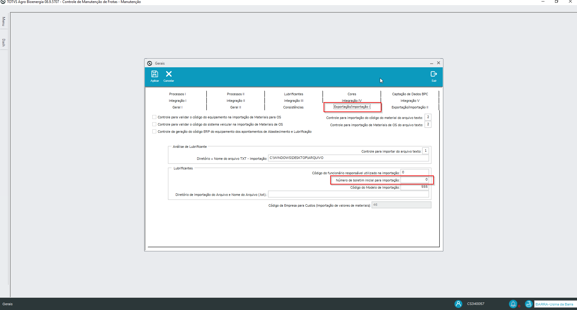Open the Lubrificantes tab
Screen dimensions: 577x310
pyautogui.click(x=293, y=94)
